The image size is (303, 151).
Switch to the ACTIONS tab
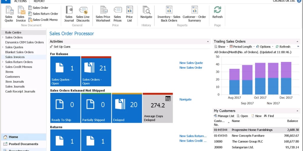(x=20, y=1)
